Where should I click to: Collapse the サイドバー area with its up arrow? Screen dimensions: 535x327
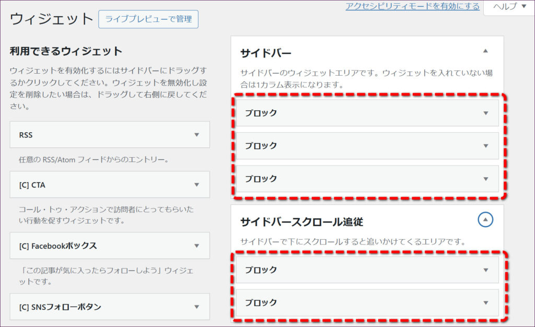tap(485, 51)
